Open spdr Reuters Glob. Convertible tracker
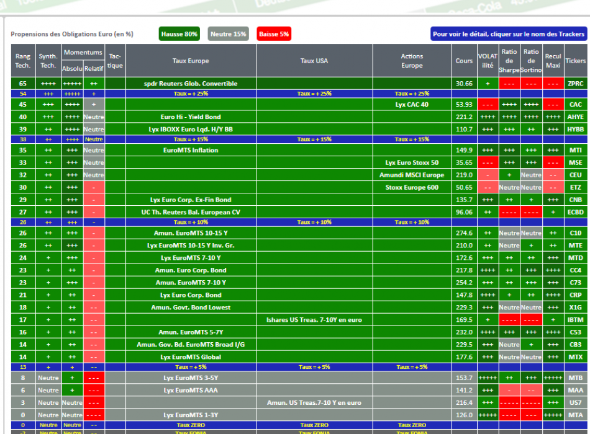The width and height of the screenshot is (590, 434). [191, 84]
